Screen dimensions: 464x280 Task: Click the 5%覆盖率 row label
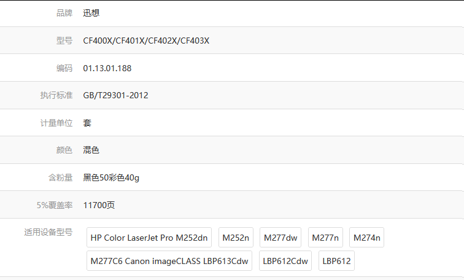coord(54,205)
